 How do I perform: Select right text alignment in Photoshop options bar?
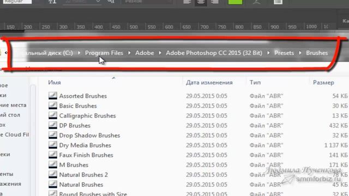(214, 2)
